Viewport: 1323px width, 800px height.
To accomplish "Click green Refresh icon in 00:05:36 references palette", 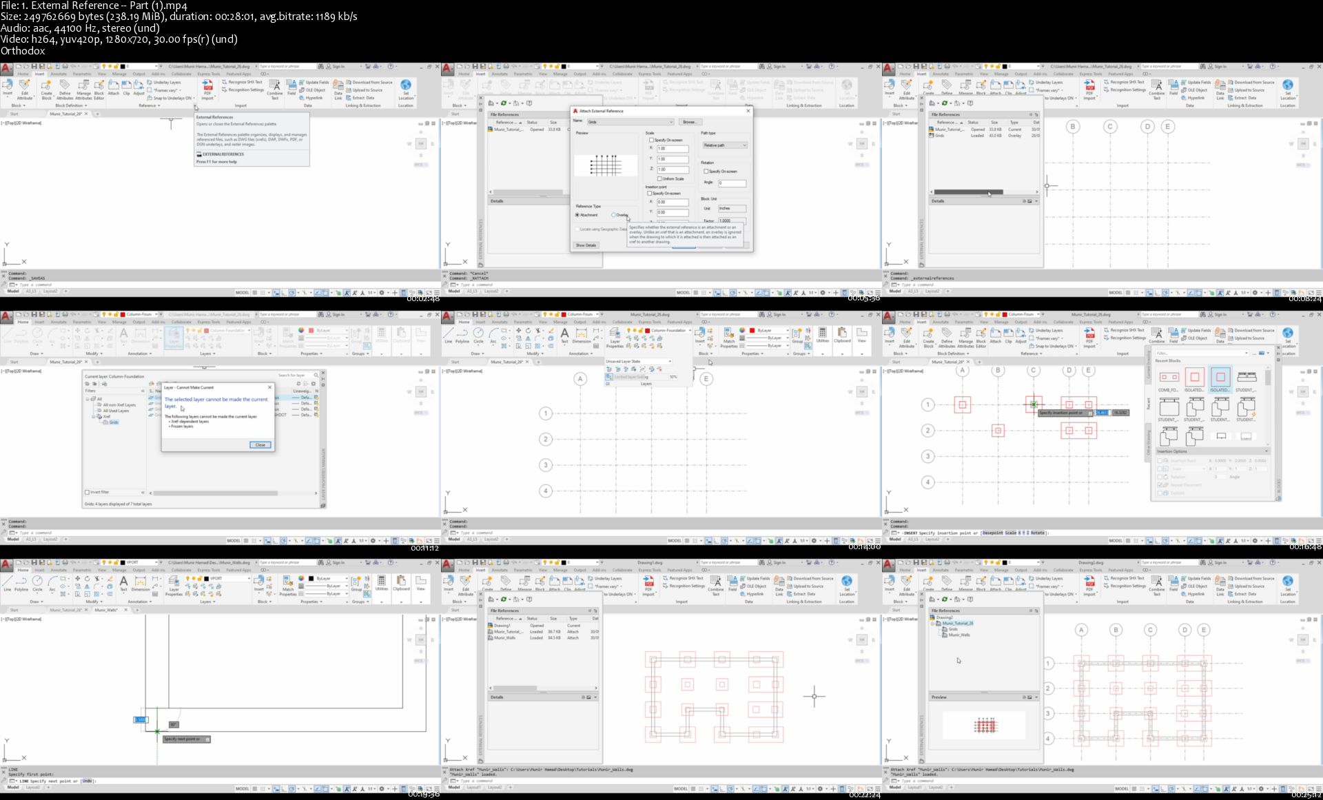I will click(x=504, y=103).
